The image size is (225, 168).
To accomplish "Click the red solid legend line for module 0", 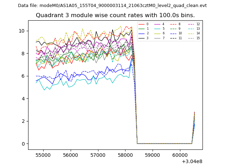I will coord(142,24).
